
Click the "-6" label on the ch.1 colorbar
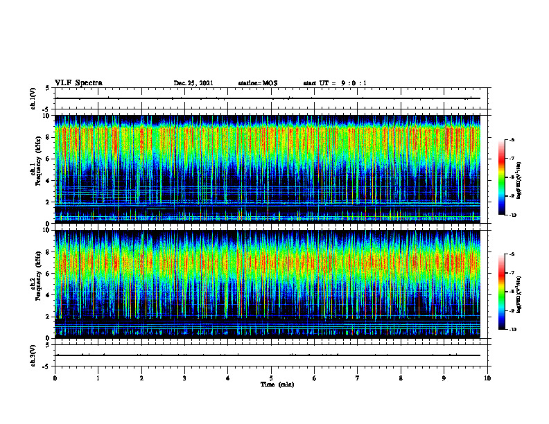click(512, 140)
